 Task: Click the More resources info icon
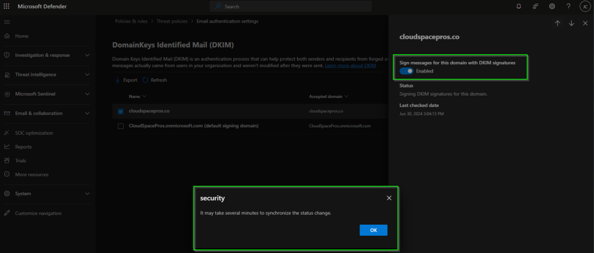pos(7,174)
